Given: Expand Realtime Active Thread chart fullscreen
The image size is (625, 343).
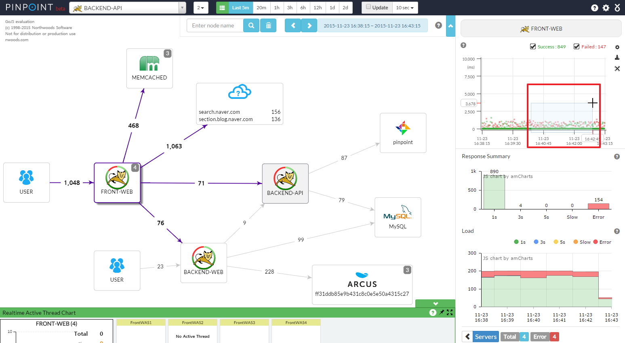Looking at the screenshot, I should coord(450,312).
